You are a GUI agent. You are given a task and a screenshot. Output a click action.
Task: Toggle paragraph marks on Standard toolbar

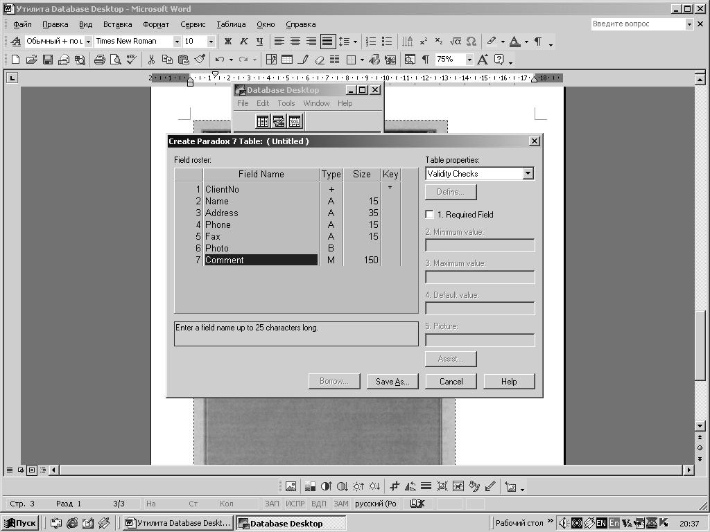[x=425, y=60]
